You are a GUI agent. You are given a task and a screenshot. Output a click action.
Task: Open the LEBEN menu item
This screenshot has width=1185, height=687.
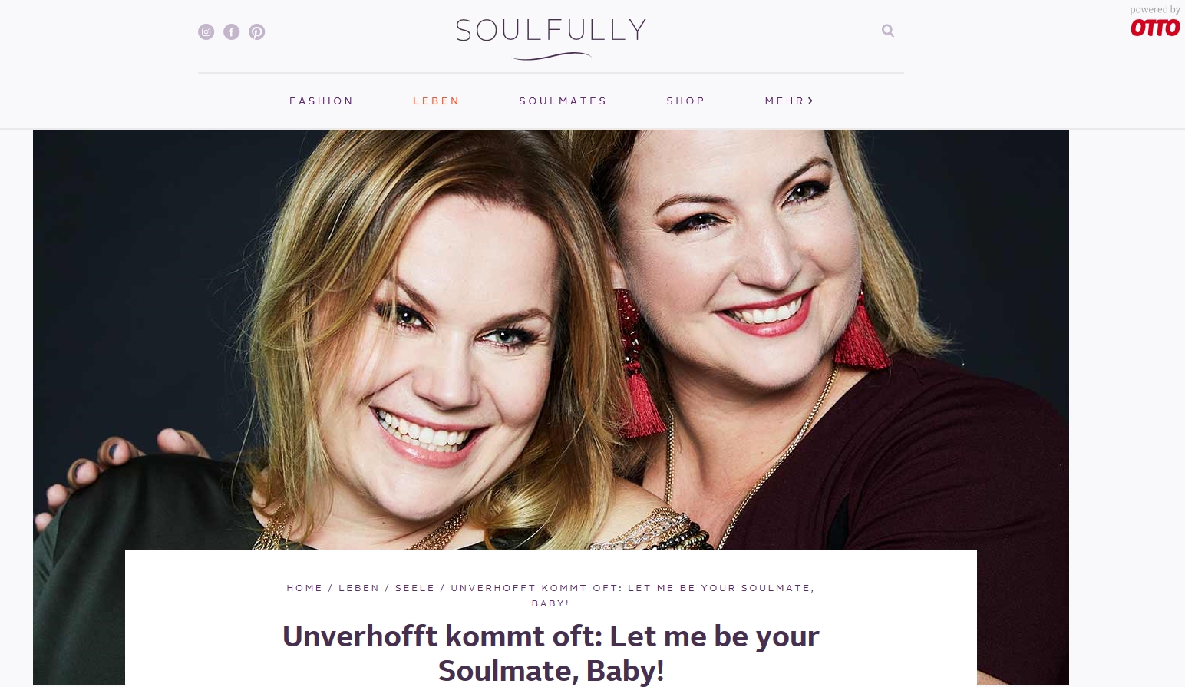(x=436, y=101)
